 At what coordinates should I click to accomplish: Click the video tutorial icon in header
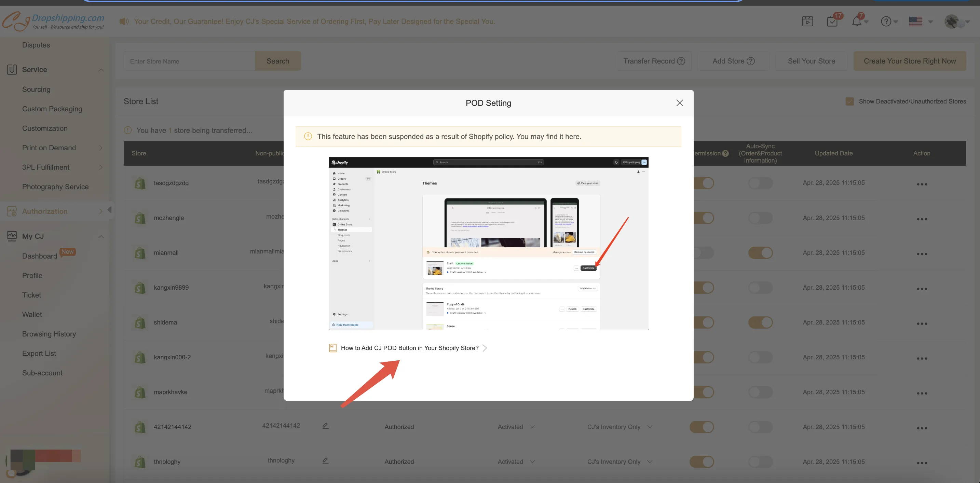pos(807,21)
